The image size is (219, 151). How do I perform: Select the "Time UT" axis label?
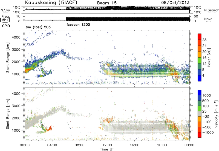tap(107, 149)
